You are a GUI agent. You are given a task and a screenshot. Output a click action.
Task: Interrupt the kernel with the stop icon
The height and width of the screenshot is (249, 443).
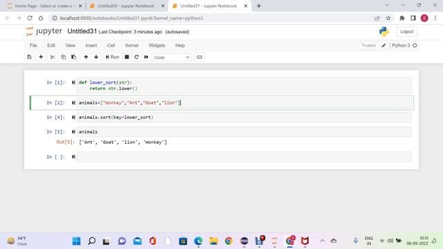click(x=127, y=57)
